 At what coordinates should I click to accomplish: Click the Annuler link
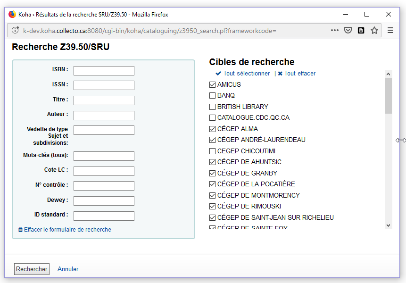68,269
